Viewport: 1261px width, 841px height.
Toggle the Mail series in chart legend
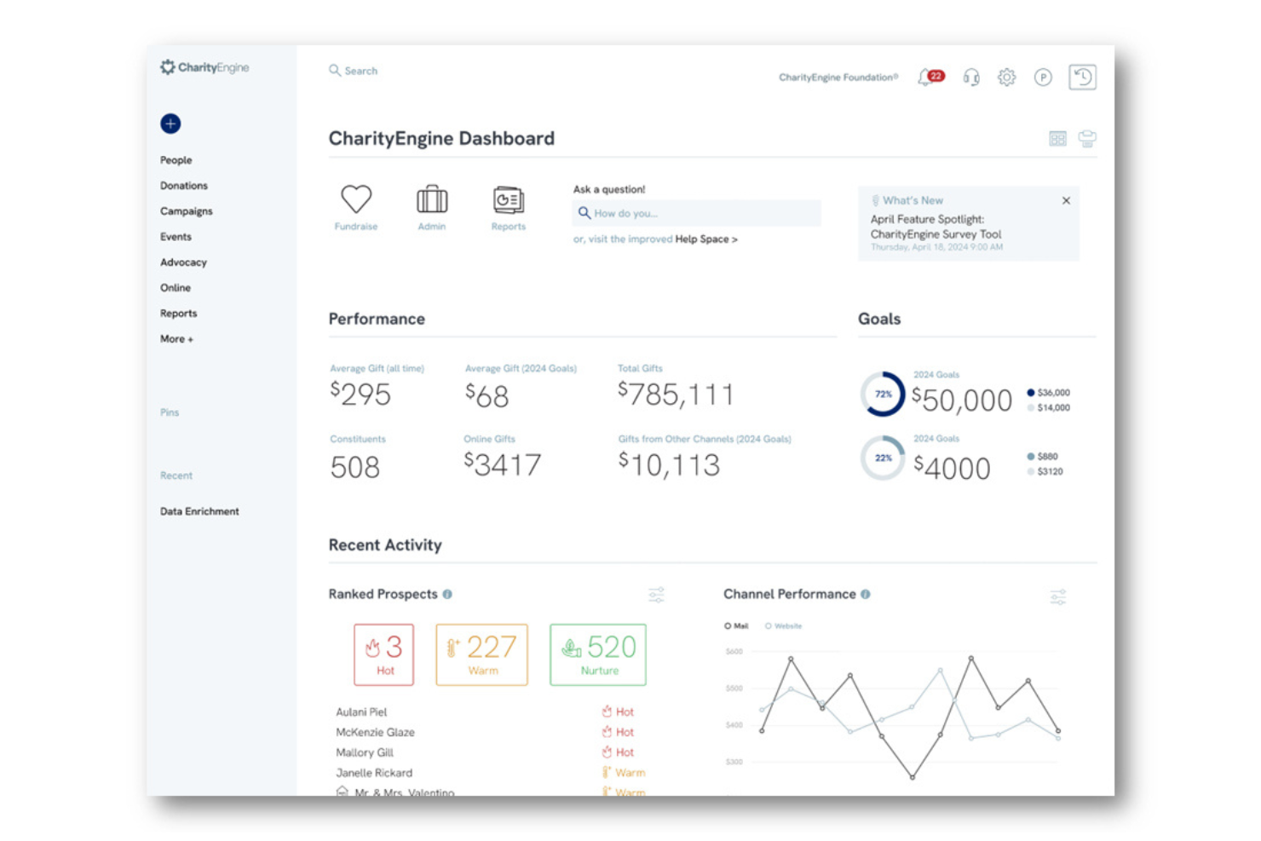point(736,626)
